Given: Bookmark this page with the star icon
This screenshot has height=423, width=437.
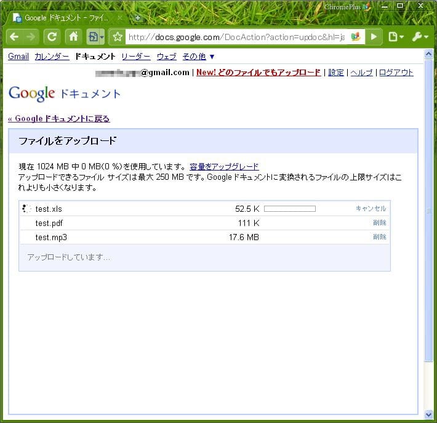Looking at the screenshot, I should click(118, 36).
